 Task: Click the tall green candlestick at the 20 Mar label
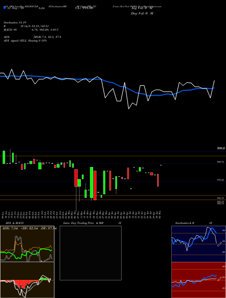[x=91, y=183]
